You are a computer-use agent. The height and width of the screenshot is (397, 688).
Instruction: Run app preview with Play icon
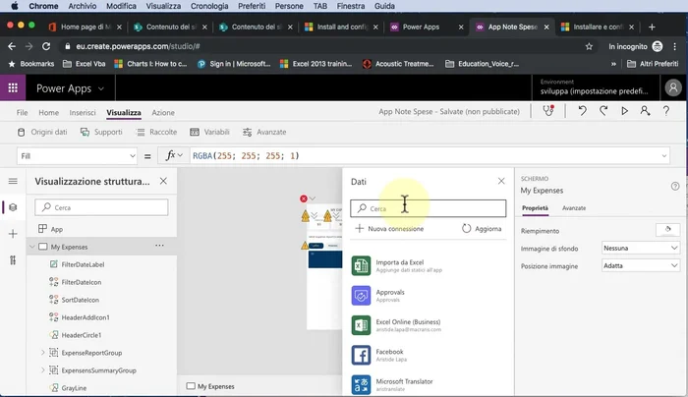[624, 112]
